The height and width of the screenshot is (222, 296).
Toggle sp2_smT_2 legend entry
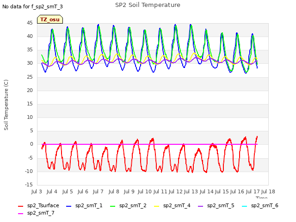point(128,205)
